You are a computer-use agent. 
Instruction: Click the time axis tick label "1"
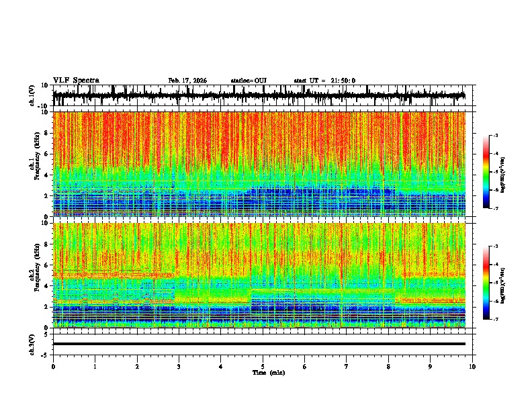pyautogui.click(x=95, y=367)
